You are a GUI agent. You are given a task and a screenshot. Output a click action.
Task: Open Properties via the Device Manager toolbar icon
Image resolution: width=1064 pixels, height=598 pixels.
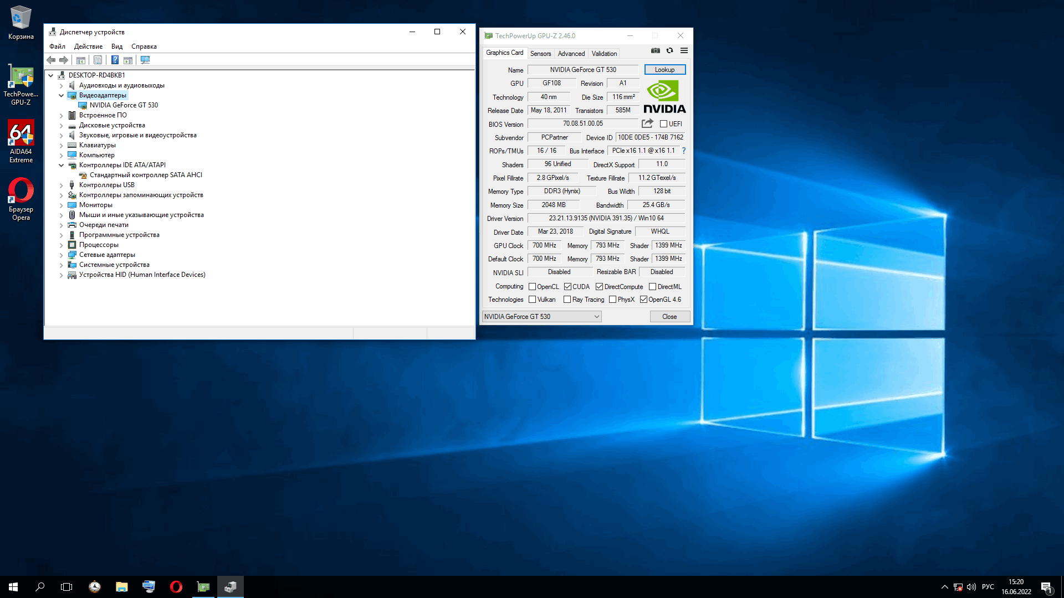coord(98,60)
